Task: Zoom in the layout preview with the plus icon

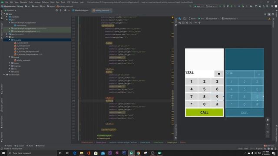Action: (268, 124)
